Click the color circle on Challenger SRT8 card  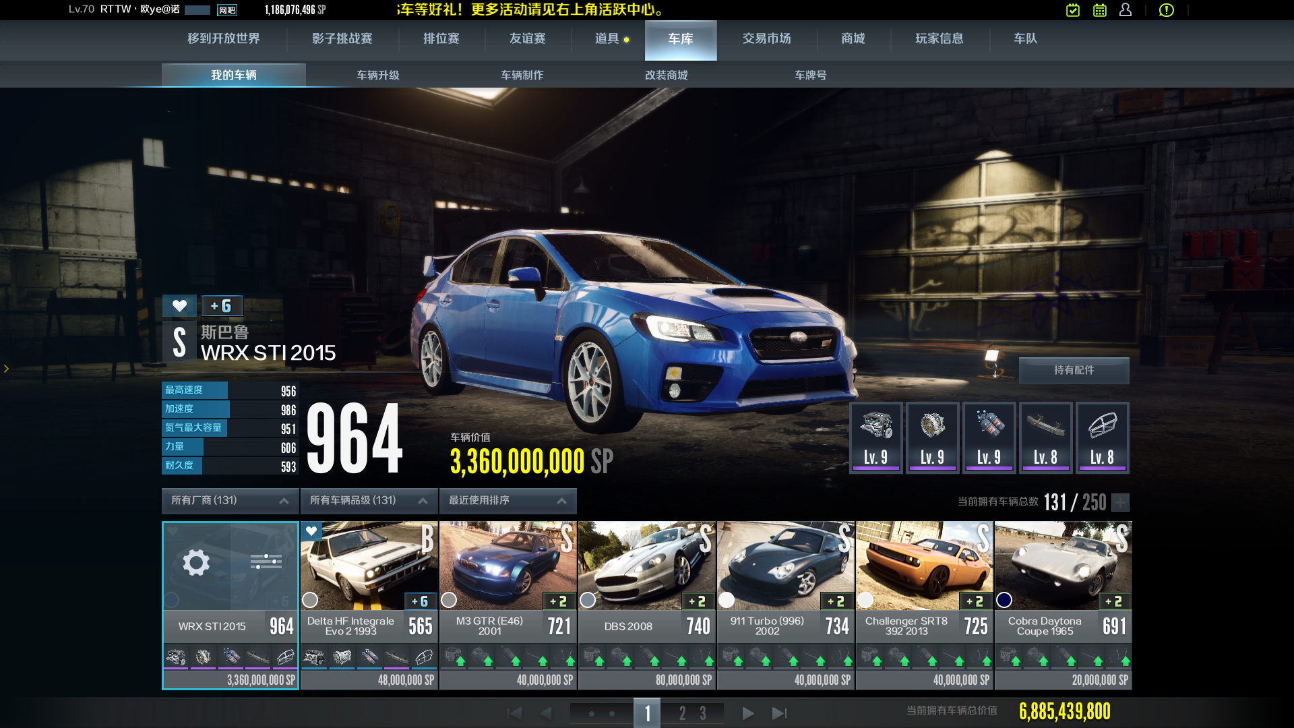click(865, 600)
